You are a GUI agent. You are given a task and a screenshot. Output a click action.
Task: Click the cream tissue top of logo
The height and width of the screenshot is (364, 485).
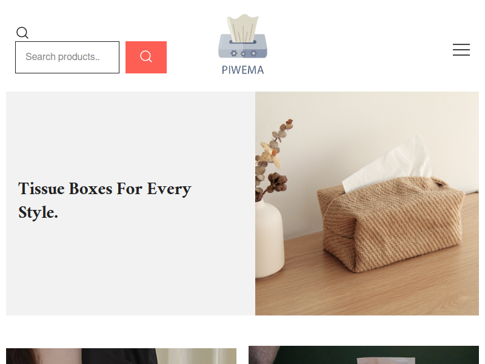(x=243, y=28)
